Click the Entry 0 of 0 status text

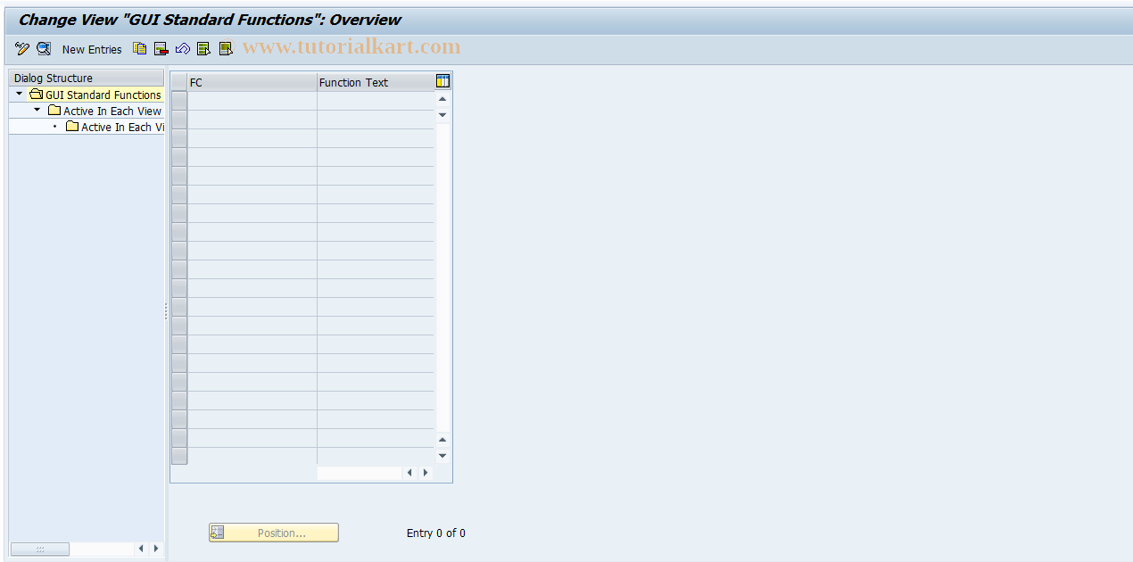click(x=436, y=533)
